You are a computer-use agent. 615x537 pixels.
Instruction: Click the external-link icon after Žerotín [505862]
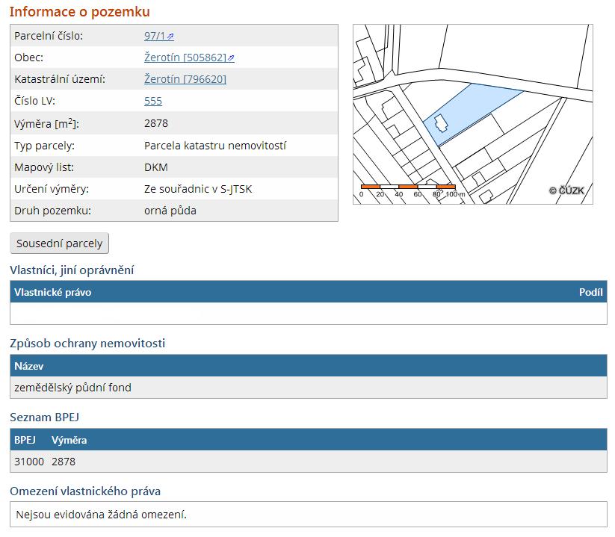pos(231,58)
